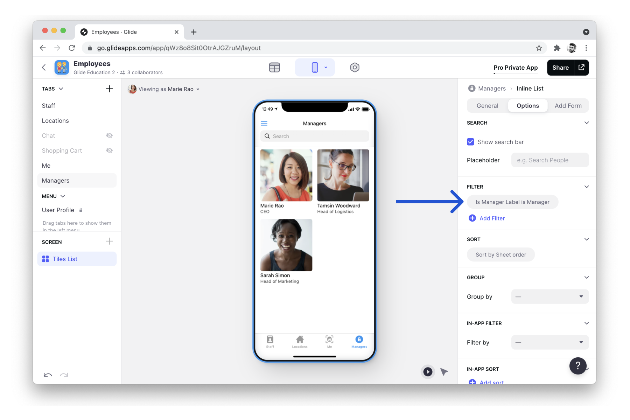Open app settings hexagon icon

pyautogui.click(x=355, y=68)
